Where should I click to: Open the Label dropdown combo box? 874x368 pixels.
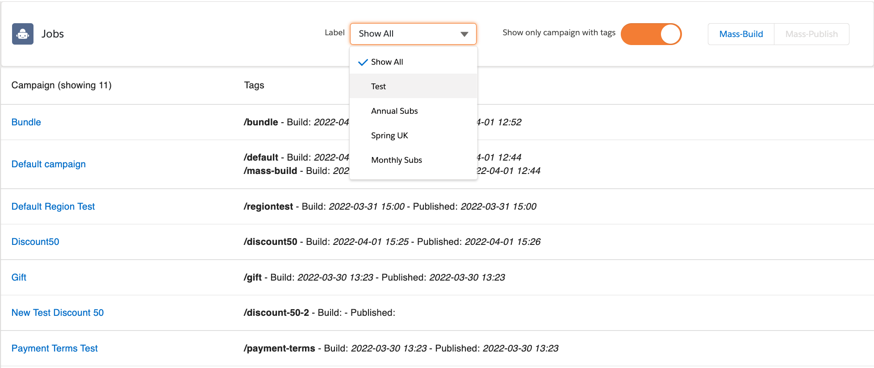[413, 34]
